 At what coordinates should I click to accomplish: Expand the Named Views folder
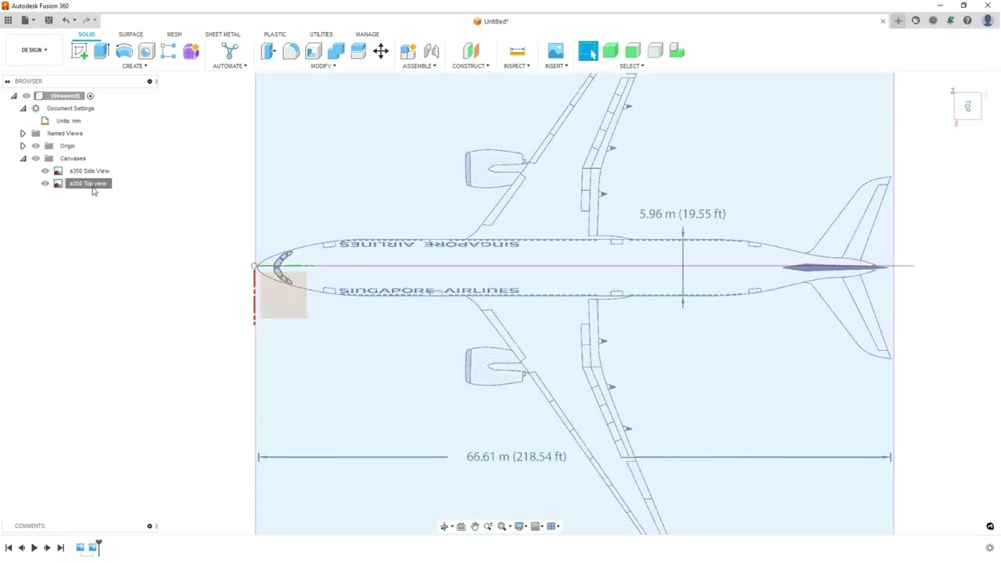coord(23,133)
